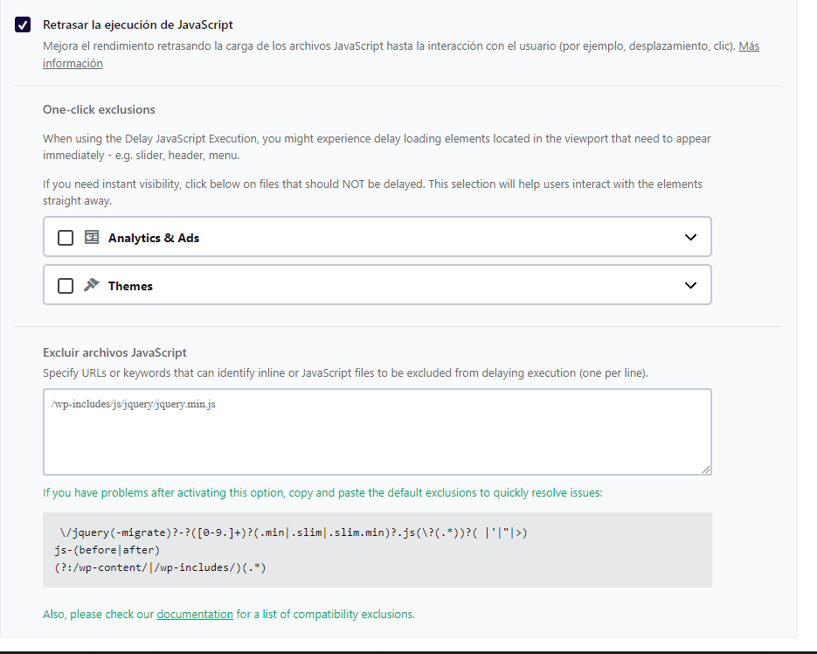Uncheck Retrasar la ejecución de JavaScript checkbox
Screen dimensions: 817x654
(x=23, y=24)
